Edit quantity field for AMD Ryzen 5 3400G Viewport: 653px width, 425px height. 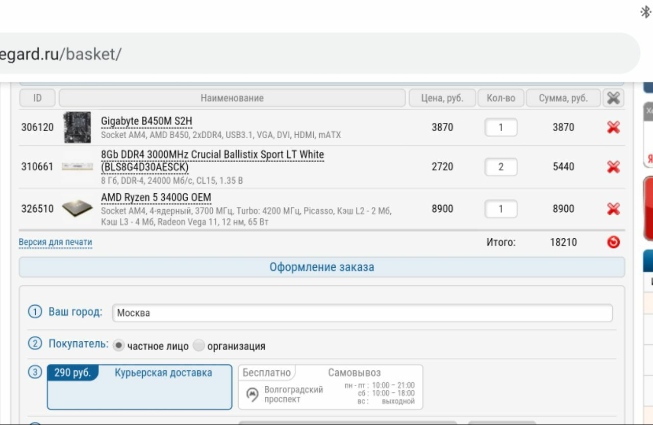point(500,209)
